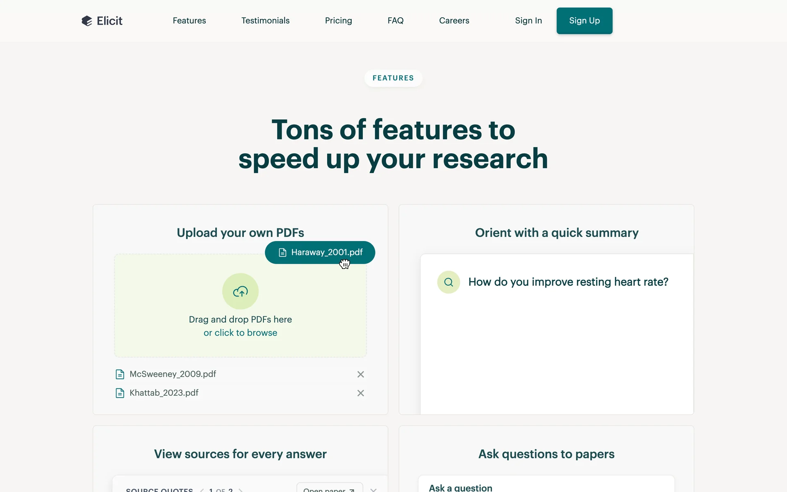Click the Haraway_2001.pdf file chip
The image size is (787, 492).
click(x=320, y=253)
